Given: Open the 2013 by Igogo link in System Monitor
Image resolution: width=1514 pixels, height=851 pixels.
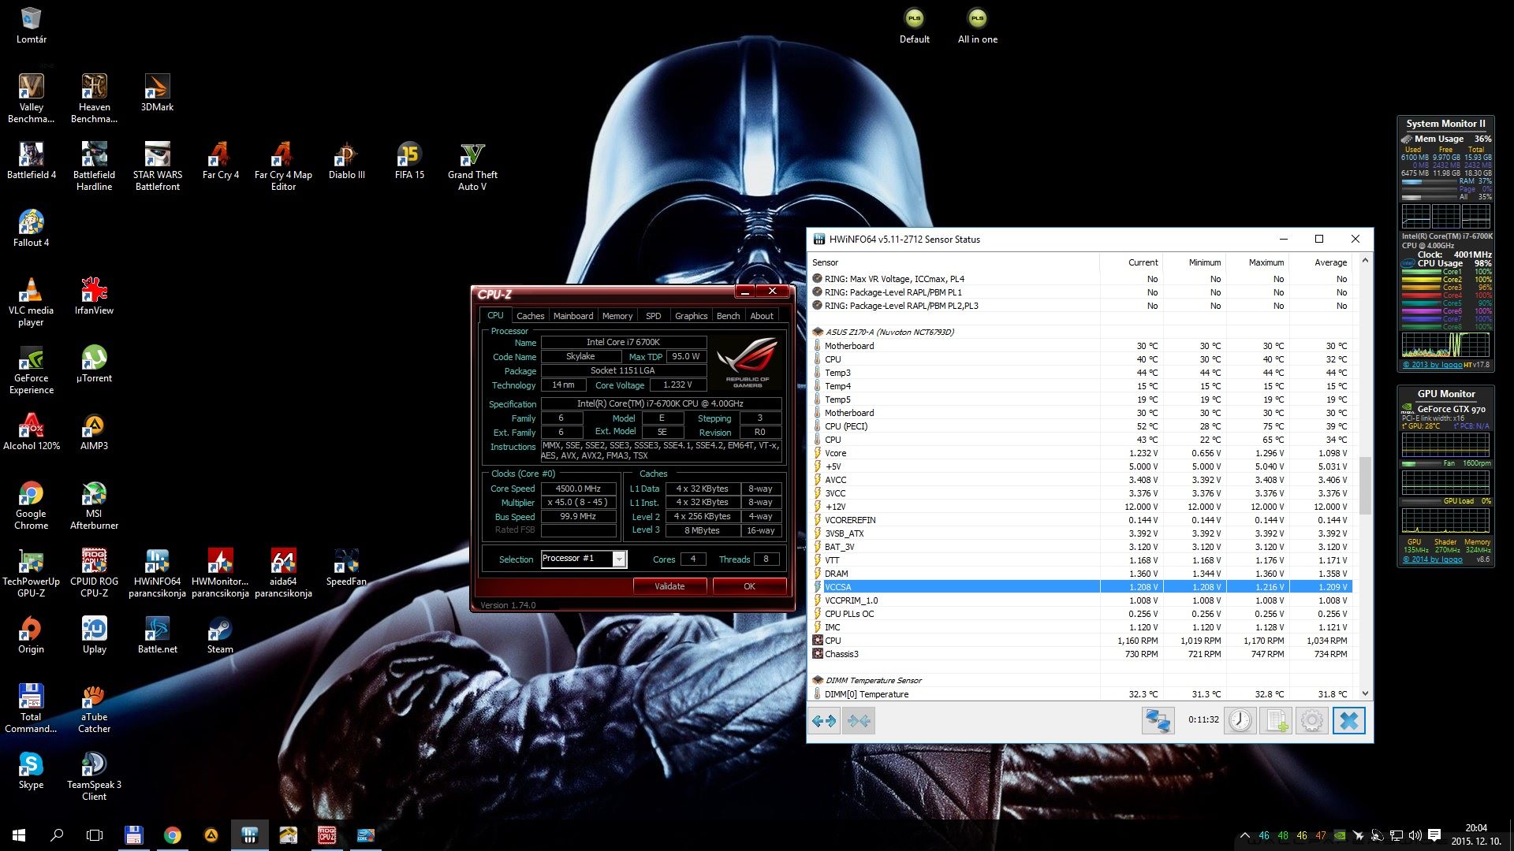Looking at the screenshot, I should [1432, 364].
